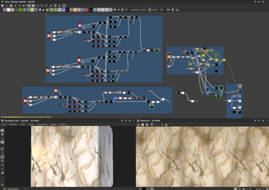
Task: Toggle tiling grid in 2D view footer
Action: tap(236, 189)
